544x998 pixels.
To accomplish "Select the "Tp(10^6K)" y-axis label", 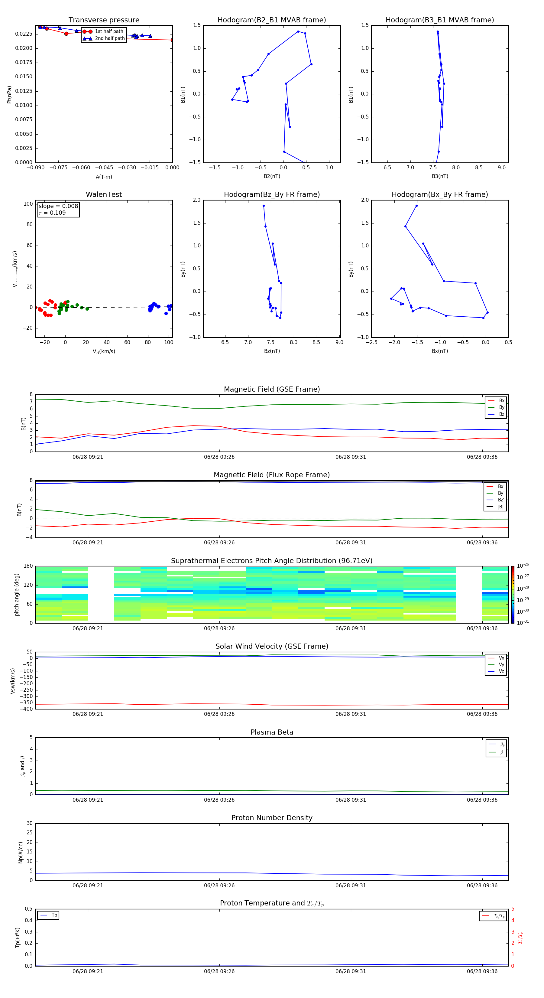I will point(18,938).
